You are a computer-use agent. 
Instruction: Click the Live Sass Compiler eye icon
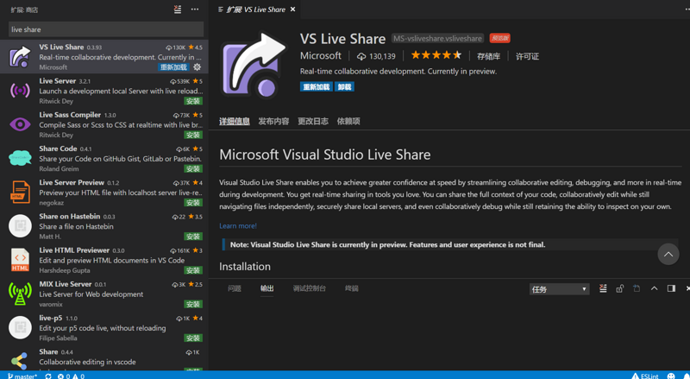pyautogui.click(x=20, y=124)
